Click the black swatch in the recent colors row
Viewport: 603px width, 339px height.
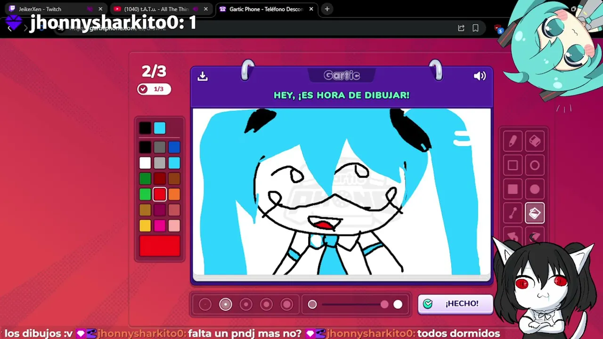pyautogui.click(x=145, y=128)
